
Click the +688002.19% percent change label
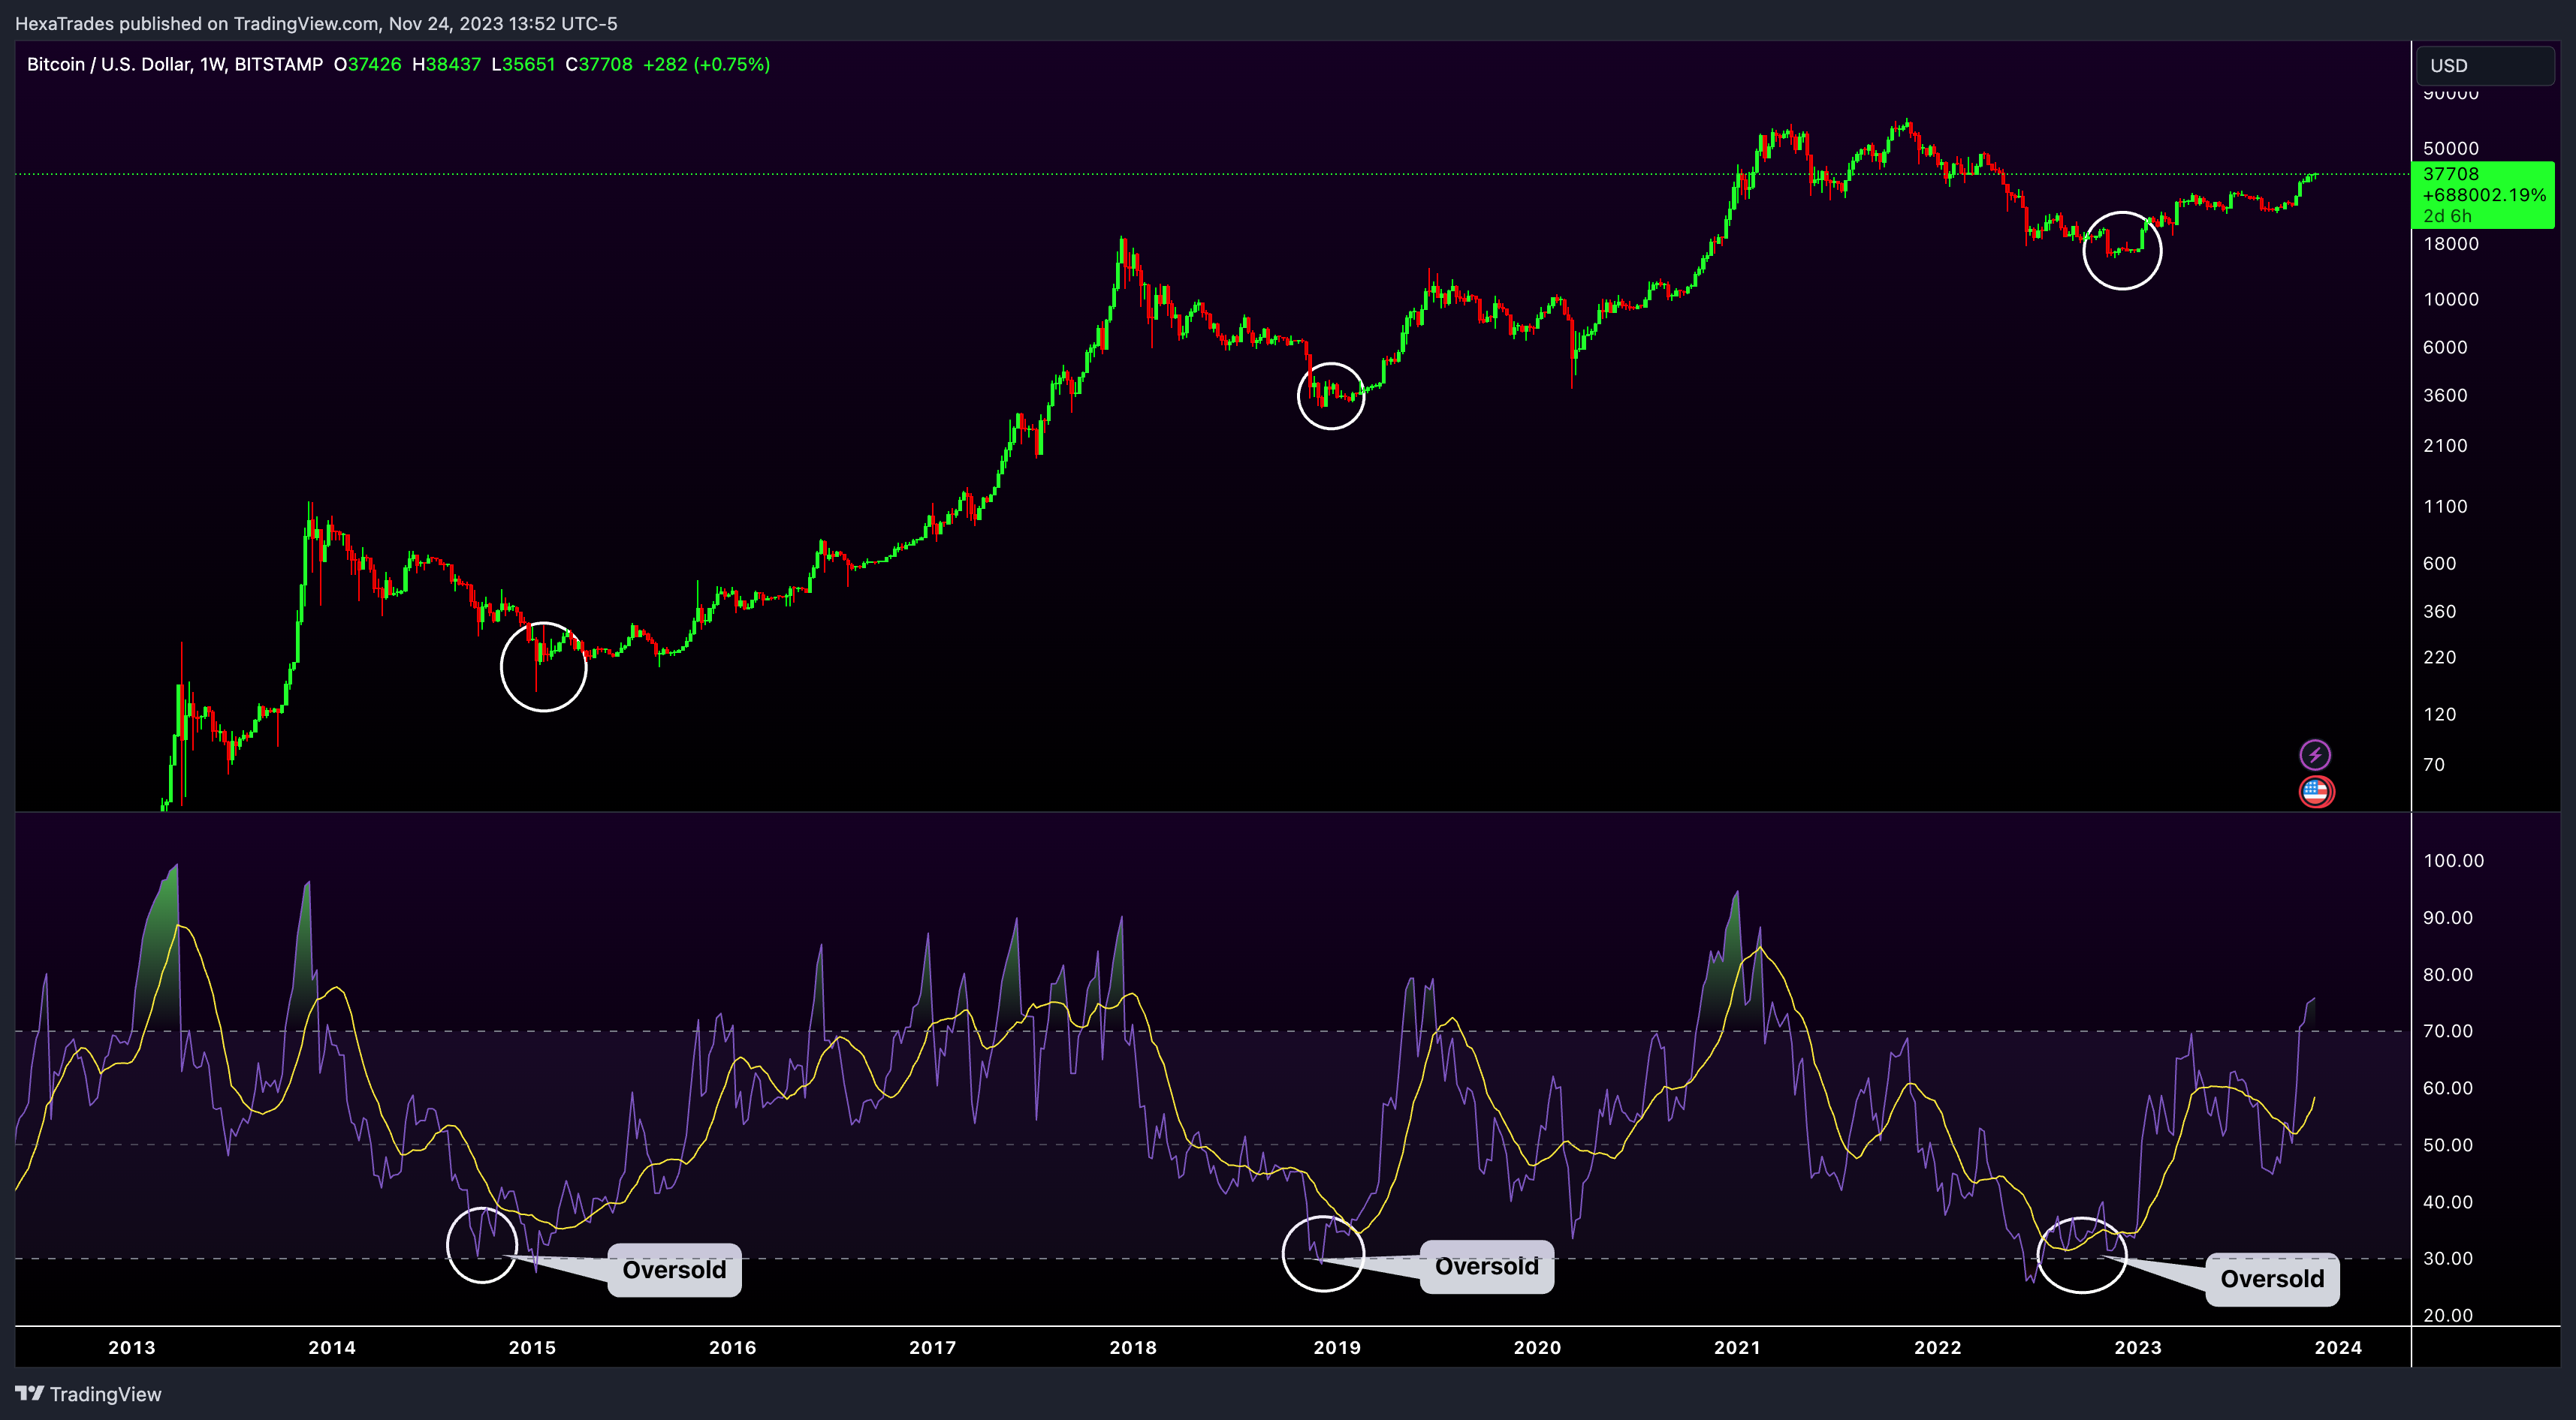pos(2484,195)
